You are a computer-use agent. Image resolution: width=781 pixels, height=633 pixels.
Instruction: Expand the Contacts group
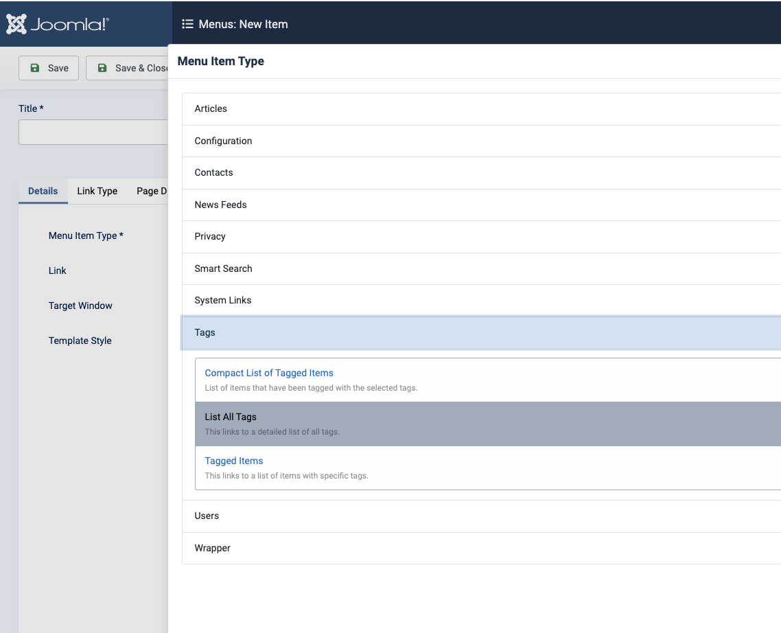(482, 172)
